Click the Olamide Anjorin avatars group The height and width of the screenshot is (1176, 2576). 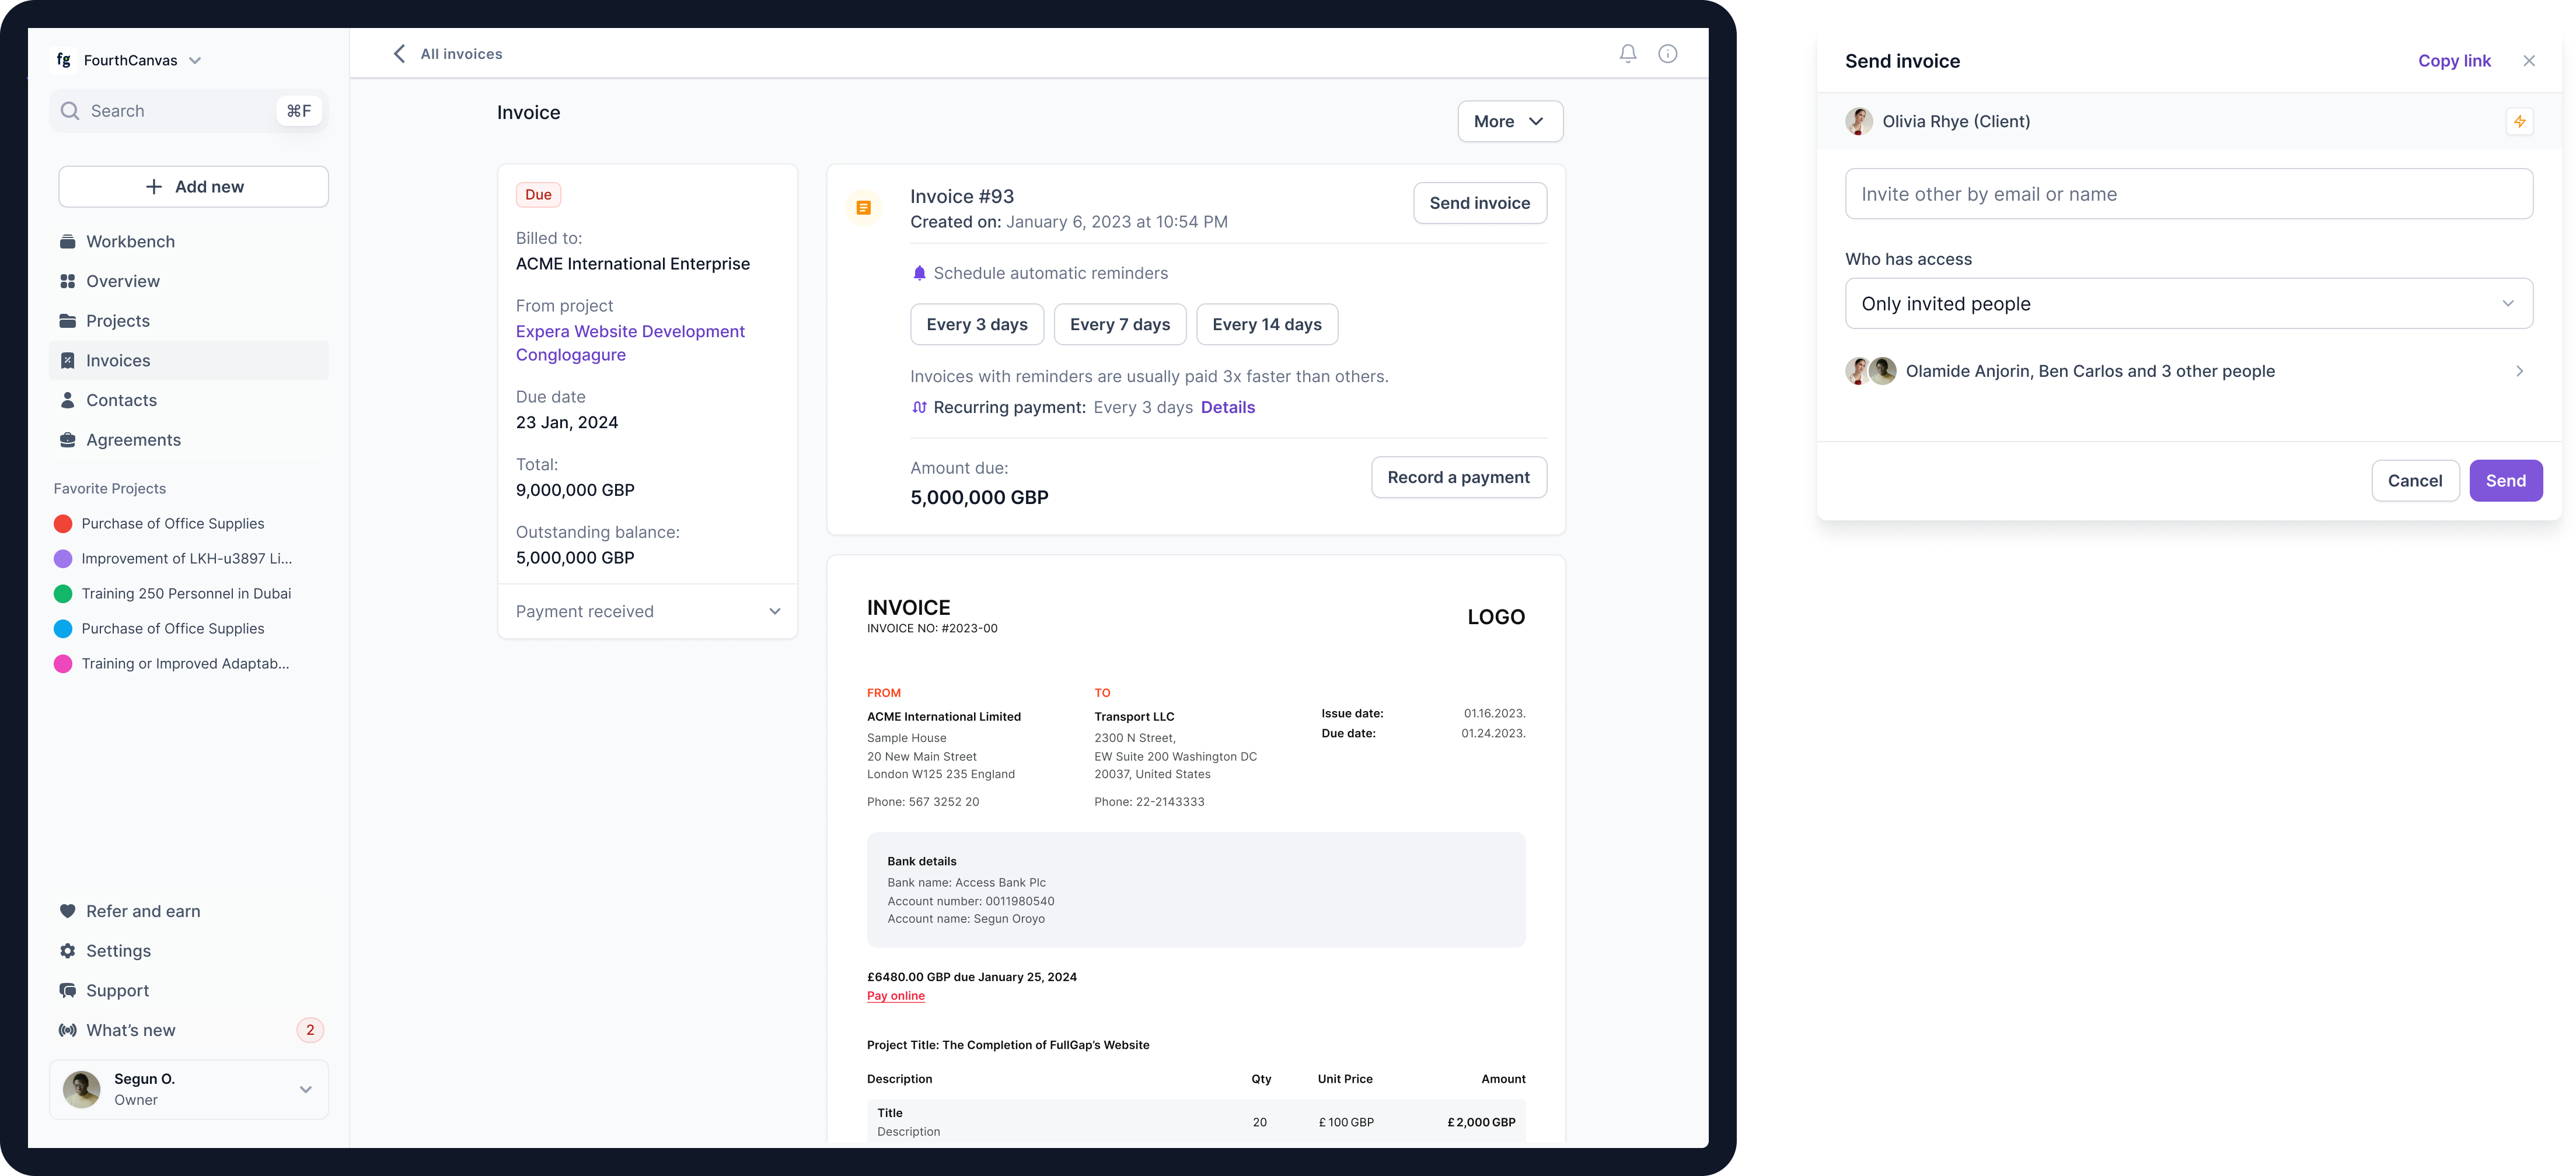[x=1871, y=372]
